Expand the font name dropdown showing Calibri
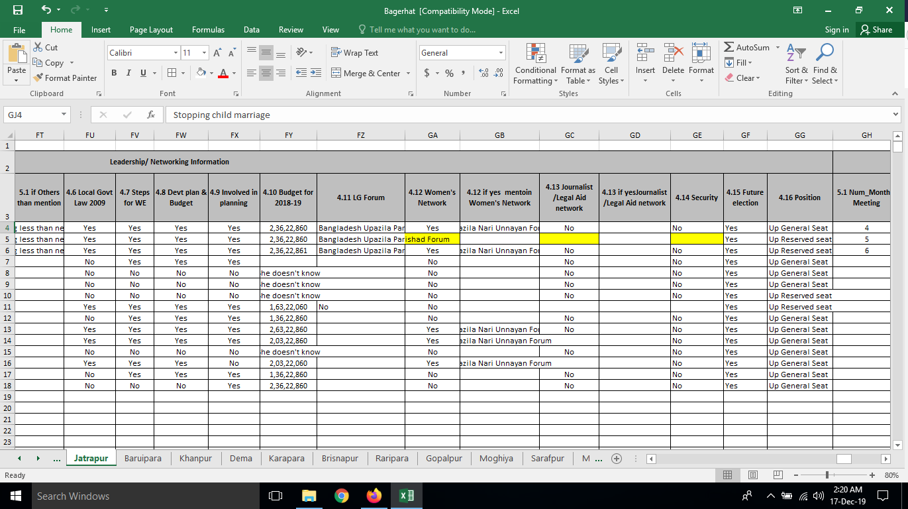908x509 pixels. [x=176, y=53]
